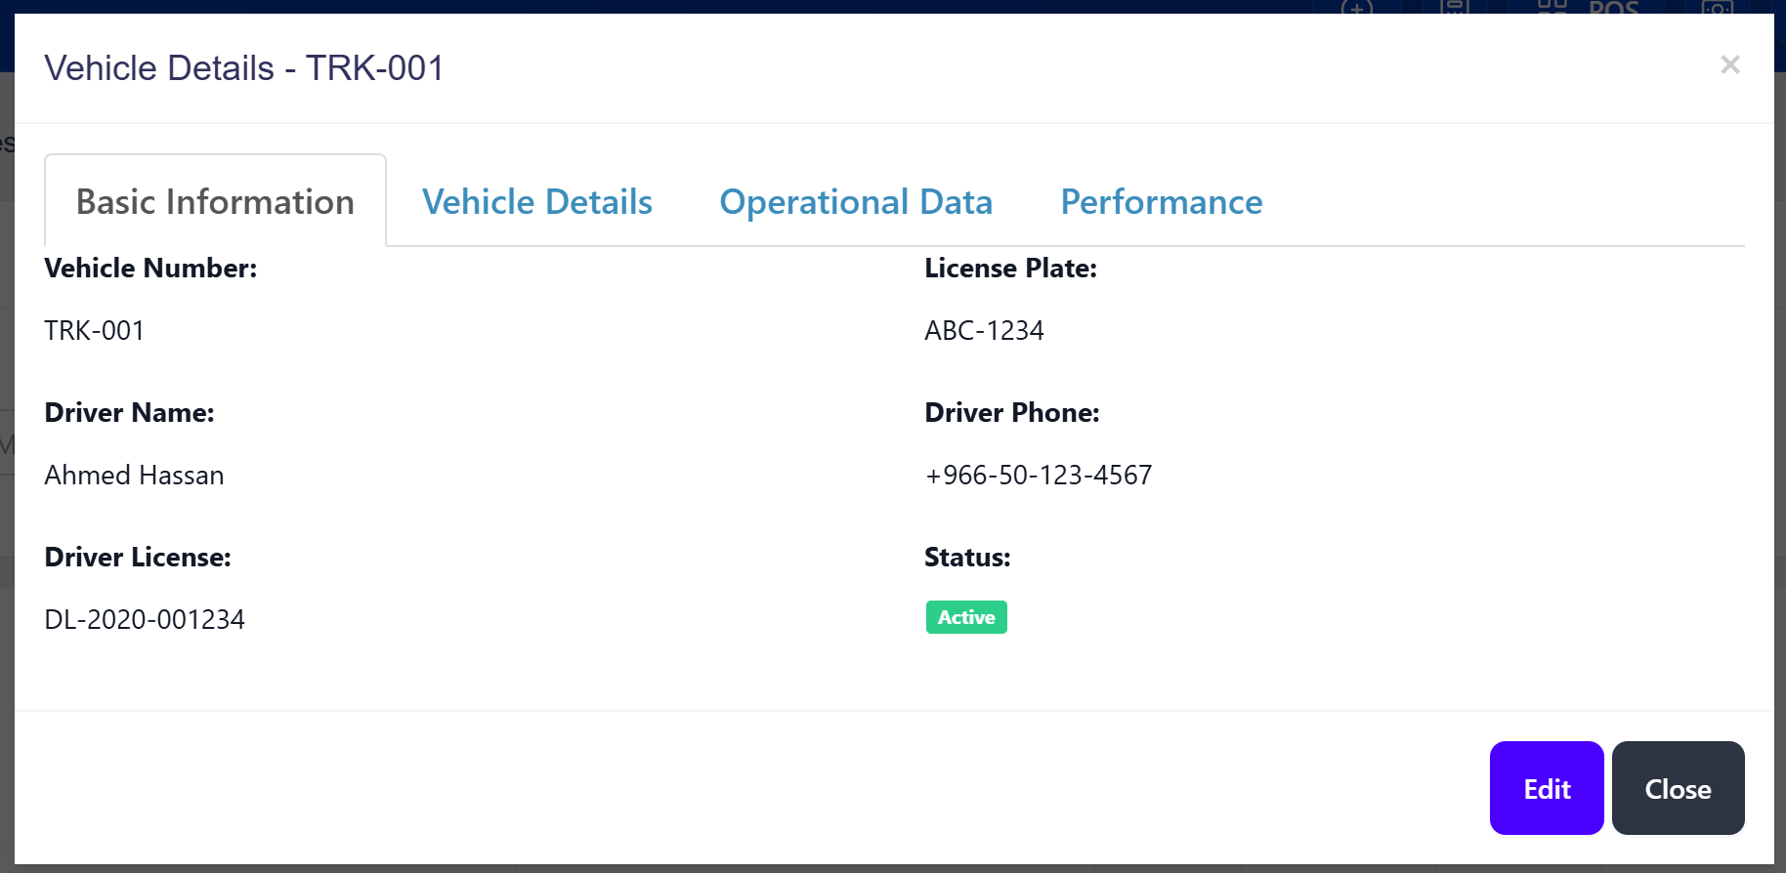Image resolution: width=1786 pixels, height=873 pixels.
Task: Click the Status field label
Action: pyautogui.click(x=966, y=558)
